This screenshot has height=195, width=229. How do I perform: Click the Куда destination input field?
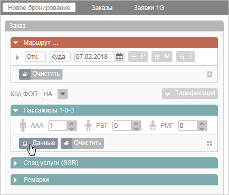point(60,57)
